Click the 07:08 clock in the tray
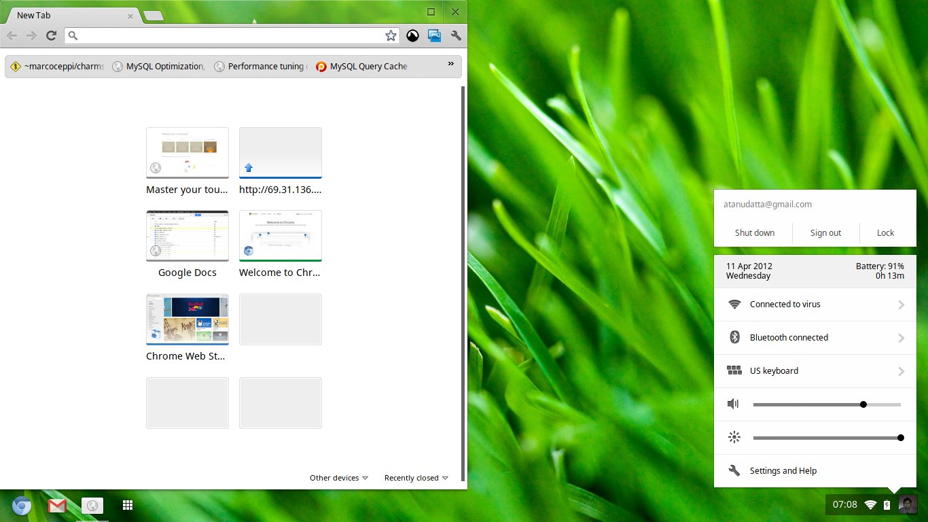Image resolution: width=928 pixels, height=522 pixels. tap(845, 505)
